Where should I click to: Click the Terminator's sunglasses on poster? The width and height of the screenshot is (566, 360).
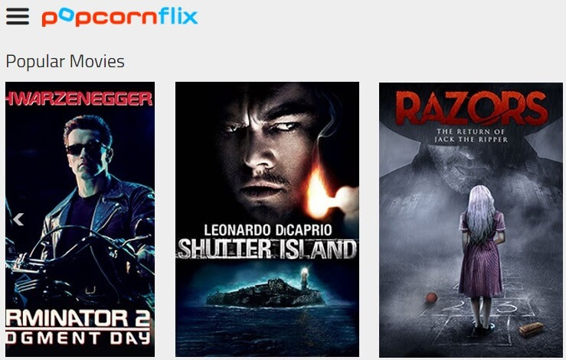pyautogui.click(x=85, y=148)
